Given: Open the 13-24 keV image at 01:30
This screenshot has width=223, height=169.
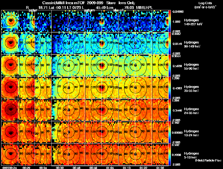Looking at the screenshot, I should (160, 132).
